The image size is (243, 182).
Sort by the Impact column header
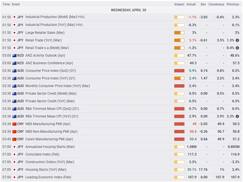(x=179, y=4)
